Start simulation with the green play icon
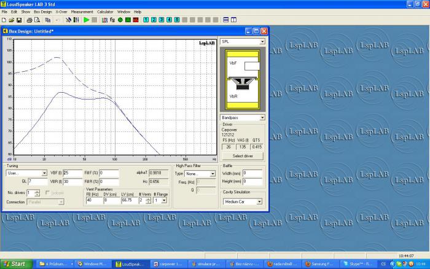430x269 pixels. [x=87, y=20]
